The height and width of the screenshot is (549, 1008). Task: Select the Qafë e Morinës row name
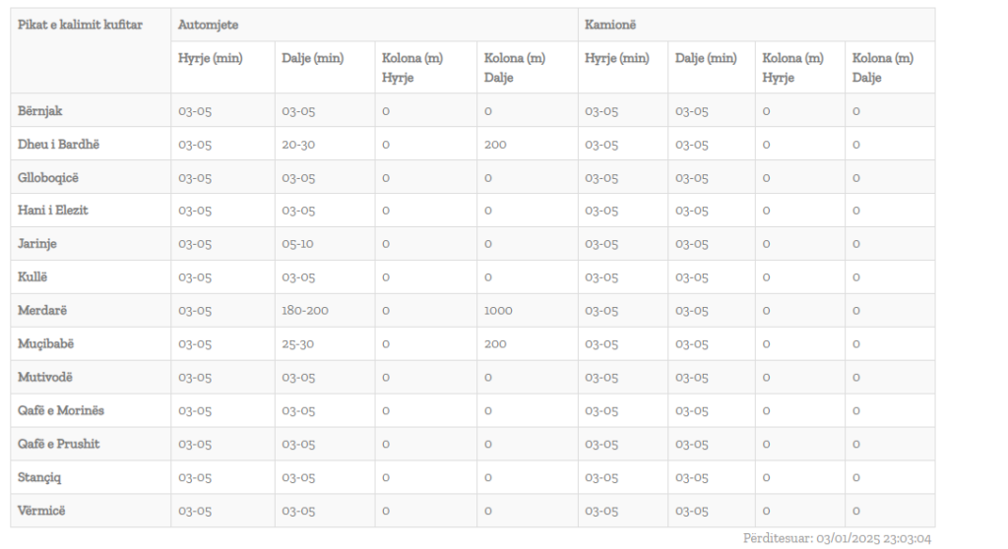point(61,410)
